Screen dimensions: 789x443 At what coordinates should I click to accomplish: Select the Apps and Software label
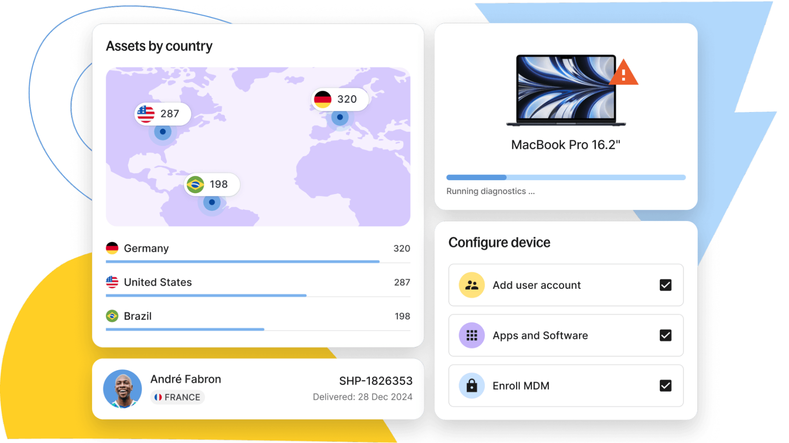(x=540, y=336)
